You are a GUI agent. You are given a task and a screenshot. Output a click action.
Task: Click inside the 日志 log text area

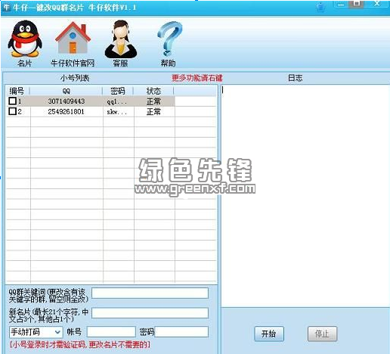(305, 196)
